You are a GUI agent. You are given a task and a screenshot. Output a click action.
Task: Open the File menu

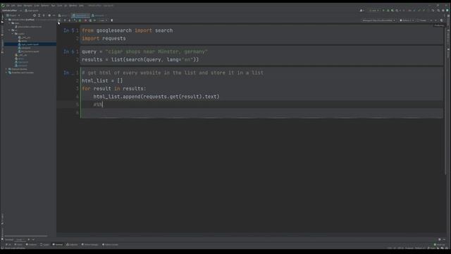click(8, 6)
